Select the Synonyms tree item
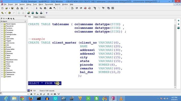 click(9, 70)
